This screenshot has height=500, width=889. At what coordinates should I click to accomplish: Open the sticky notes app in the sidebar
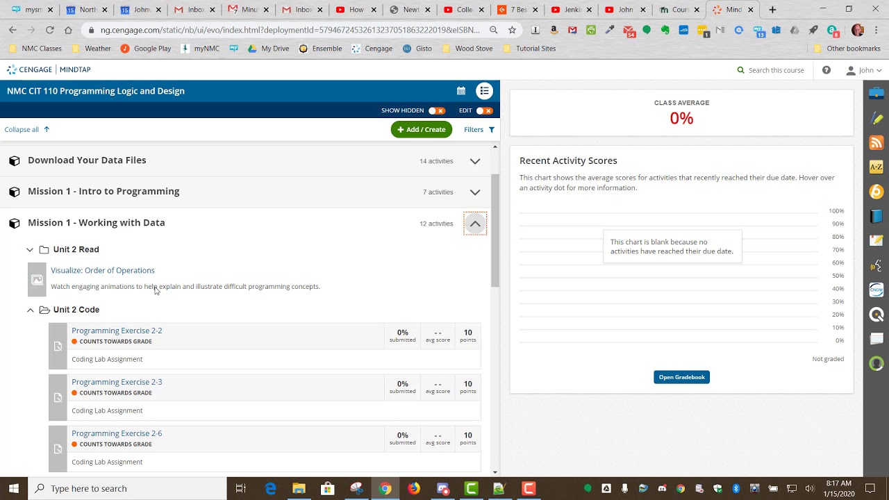[x=876, y=241]
